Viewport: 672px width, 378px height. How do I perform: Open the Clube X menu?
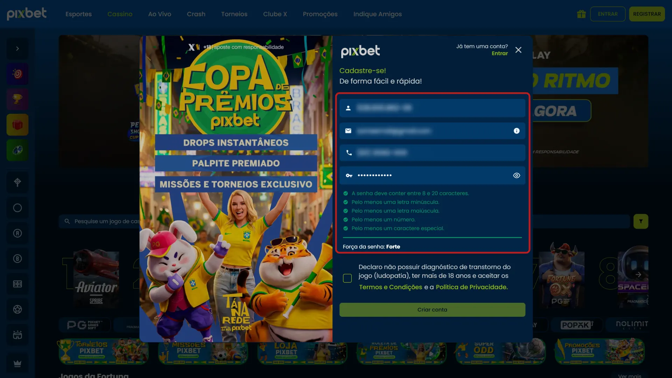tap(275, 14)
